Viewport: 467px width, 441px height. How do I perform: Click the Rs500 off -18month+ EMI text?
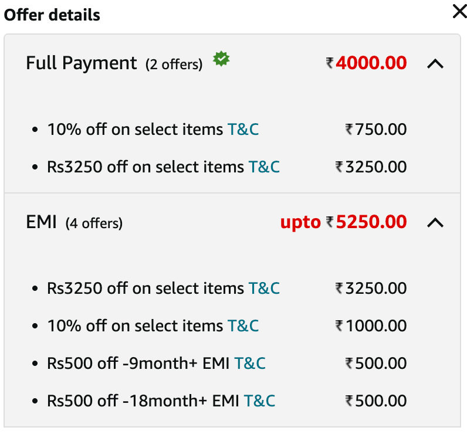143,401
